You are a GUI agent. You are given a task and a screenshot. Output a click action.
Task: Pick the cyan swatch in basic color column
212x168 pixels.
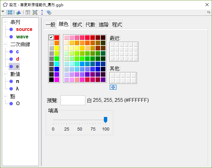click(57, 64)
